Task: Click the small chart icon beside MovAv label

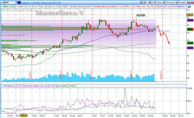Action: click(189, 6)
